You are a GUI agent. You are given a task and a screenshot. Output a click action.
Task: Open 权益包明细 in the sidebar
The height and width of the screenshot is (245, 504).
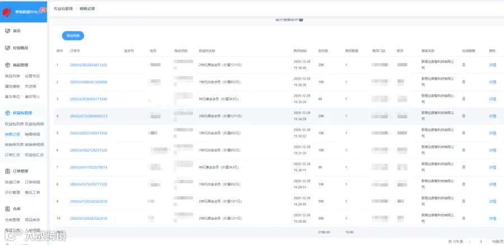pyautogui.click(x=34, y=124)
